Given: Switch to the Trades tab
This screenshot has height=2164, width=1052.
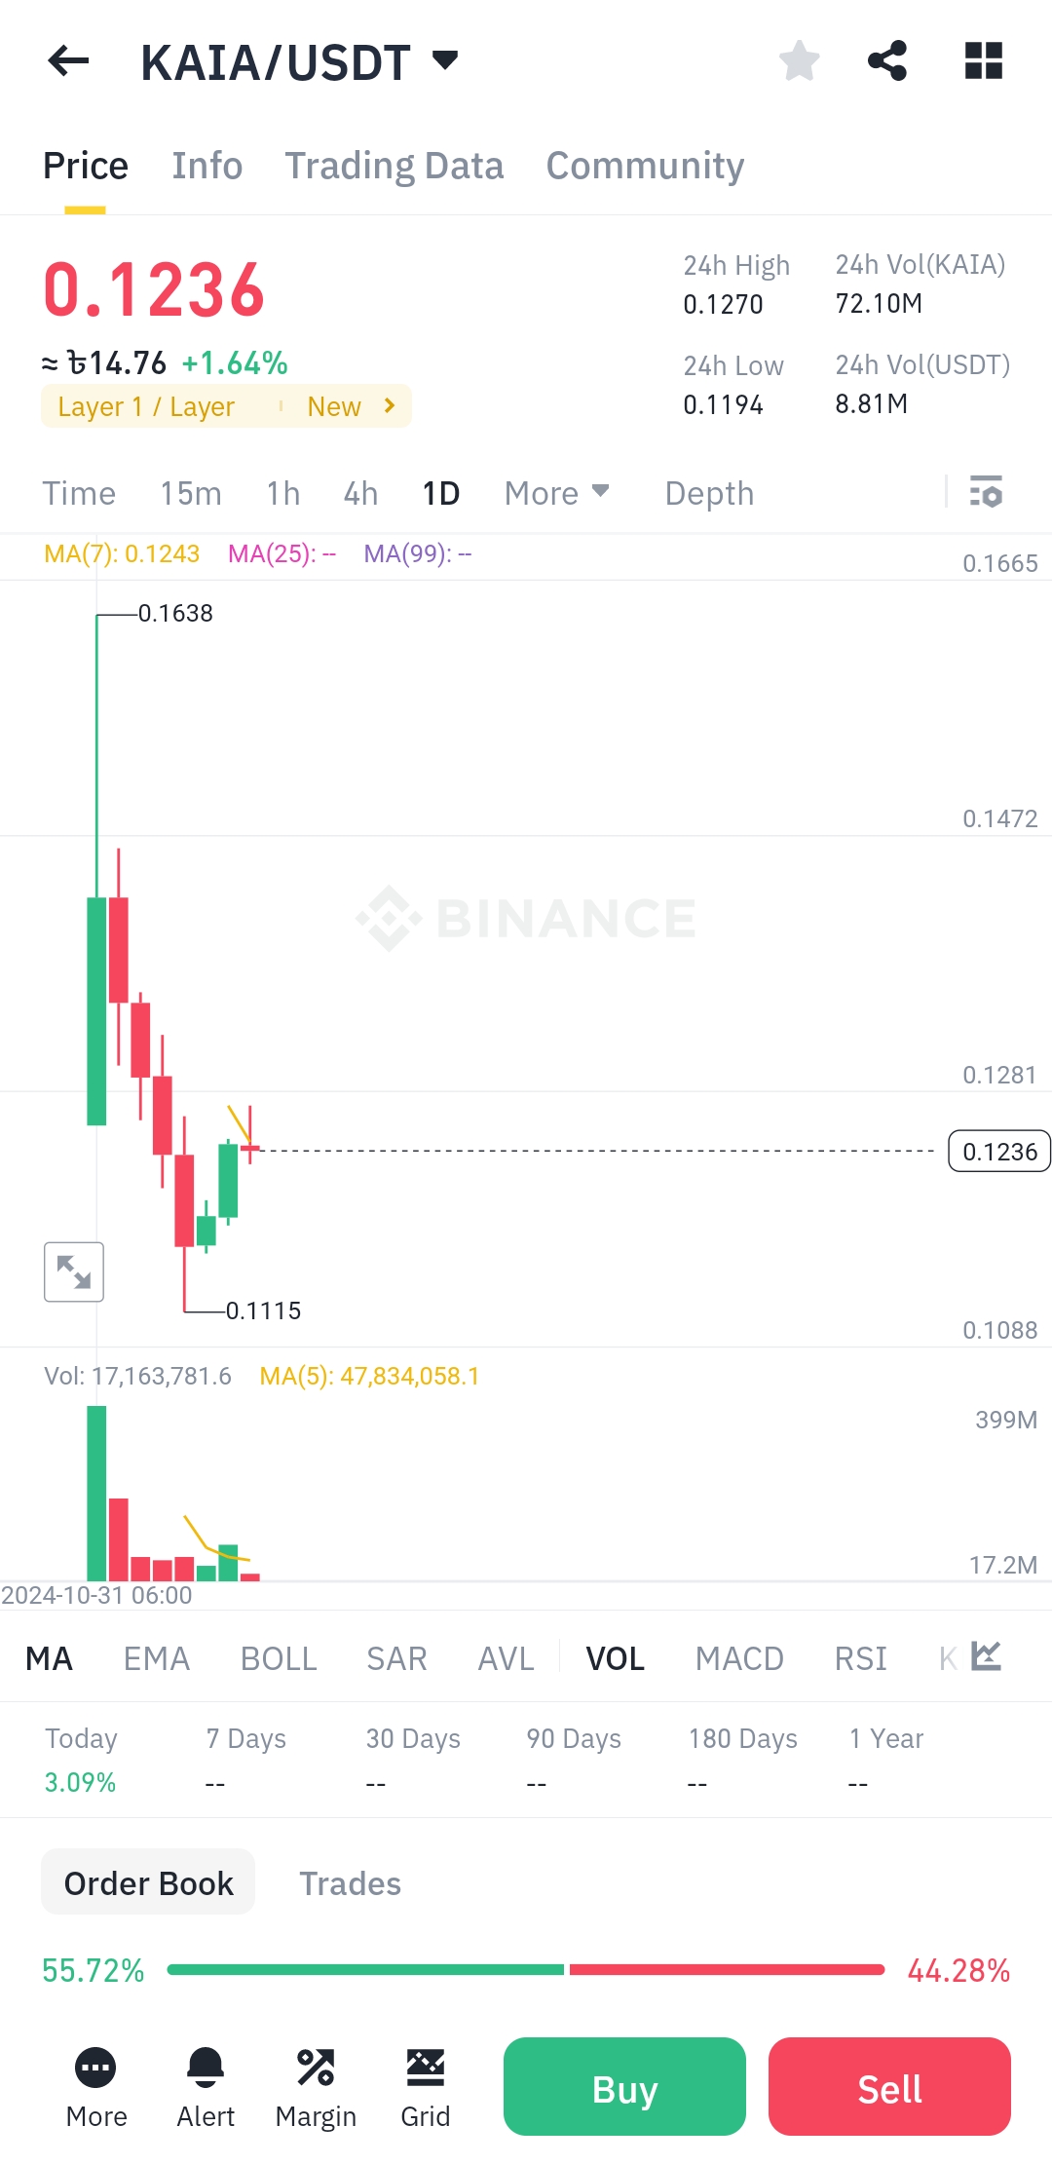Looking at the screenshot, I should pyautogui.click(x=350, y=1883).
